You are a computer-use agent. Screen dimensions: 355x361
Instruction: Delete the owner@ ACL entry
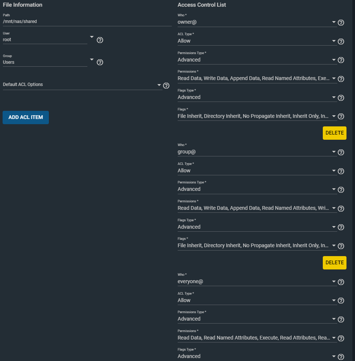point(334,133)
